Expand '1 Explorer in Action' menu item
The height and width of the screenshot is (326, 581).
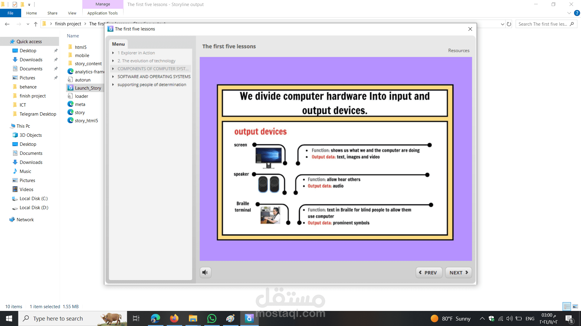[x=113, y=53]
